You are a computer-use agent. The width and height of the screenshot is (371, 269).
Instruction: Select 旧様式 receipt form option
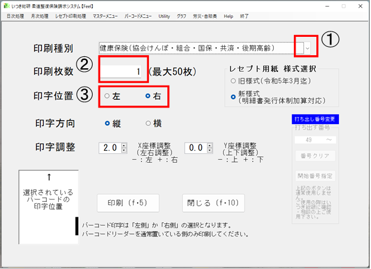click(x=233, y=81)
